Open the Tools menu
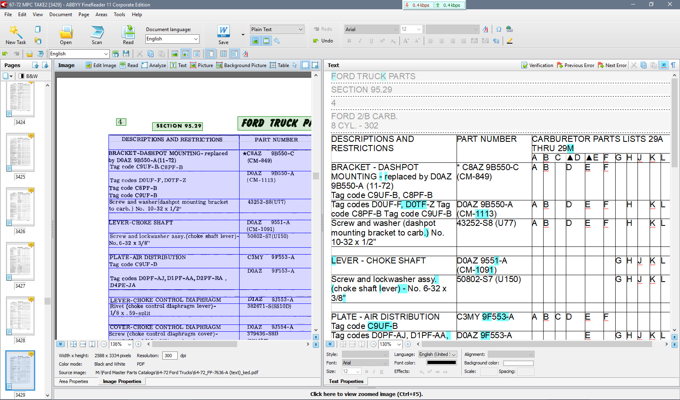The height and width of the screenshot is (400, 680). point(119,15)
